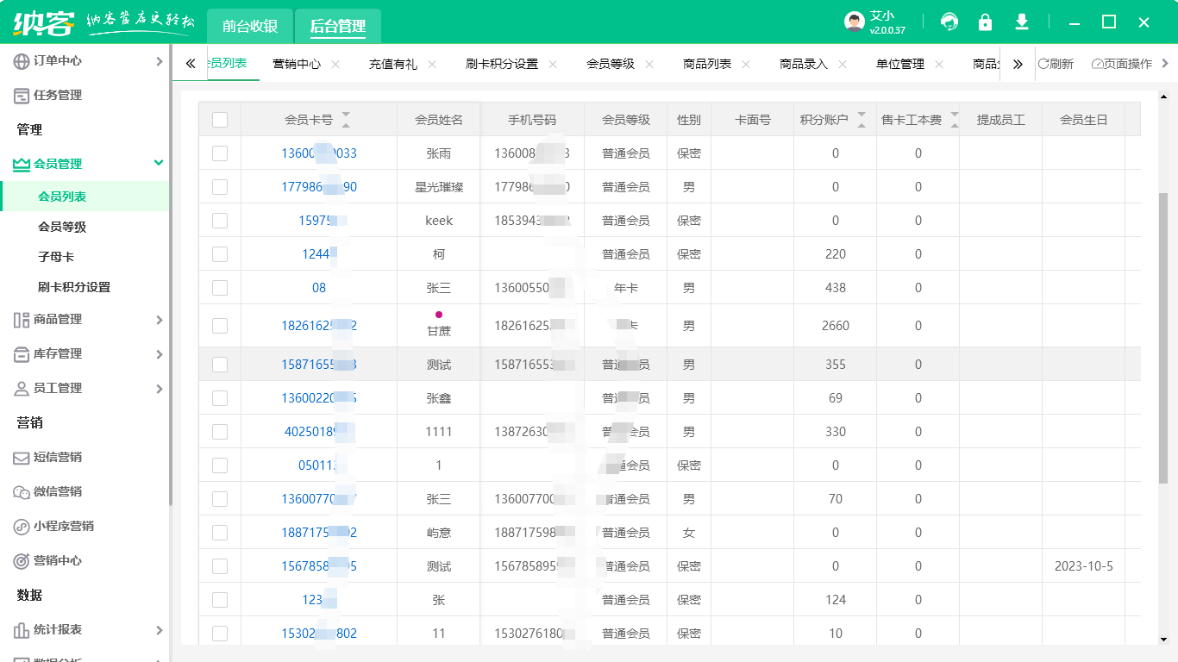Click the download icon in title bar
This screenshot has width=1178, height=662.
[1022, 22]
